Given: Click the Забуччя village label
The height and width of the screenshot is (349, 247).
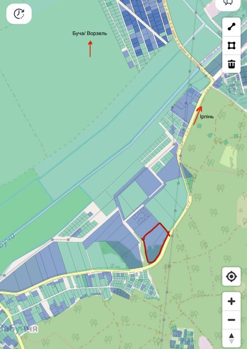Looking at the screenshot, I should click(19, 329).
